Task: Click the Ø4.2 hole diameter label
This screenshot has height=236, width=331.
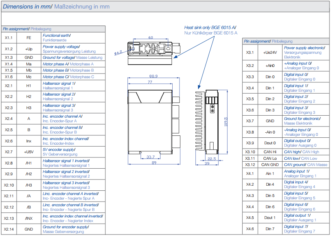Action: point(118,52)
